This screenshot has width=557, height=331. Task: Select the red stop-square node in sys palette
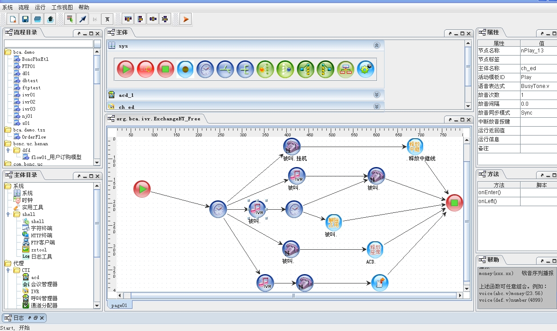tap(165, 69)
